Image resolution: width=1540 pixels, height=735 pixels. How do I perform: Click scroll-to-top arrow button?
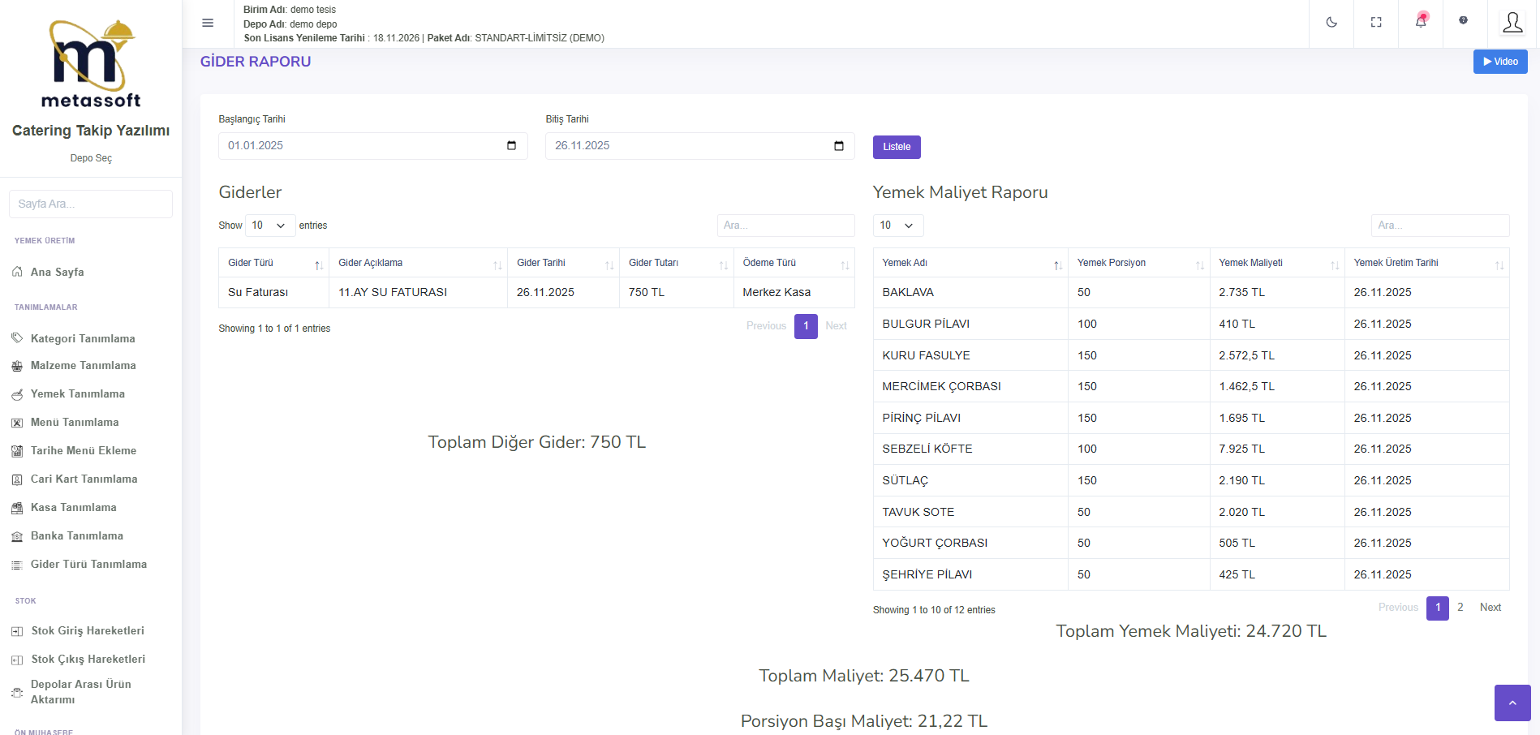point(1512,703)
